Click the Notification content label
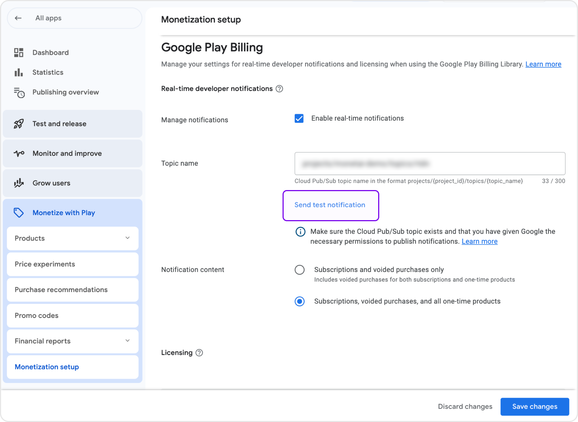Image resolution: width=578 pixels, height=422 pixels. [x=193, y=270]
